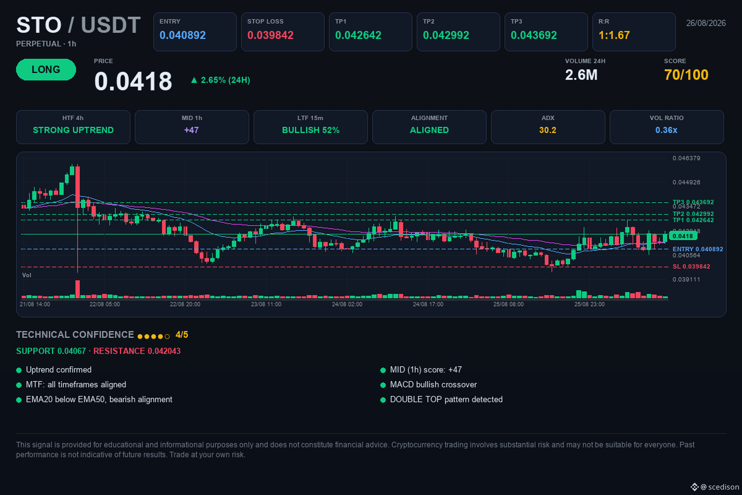Click the 2.65% (24H) change text

[225, 80]
